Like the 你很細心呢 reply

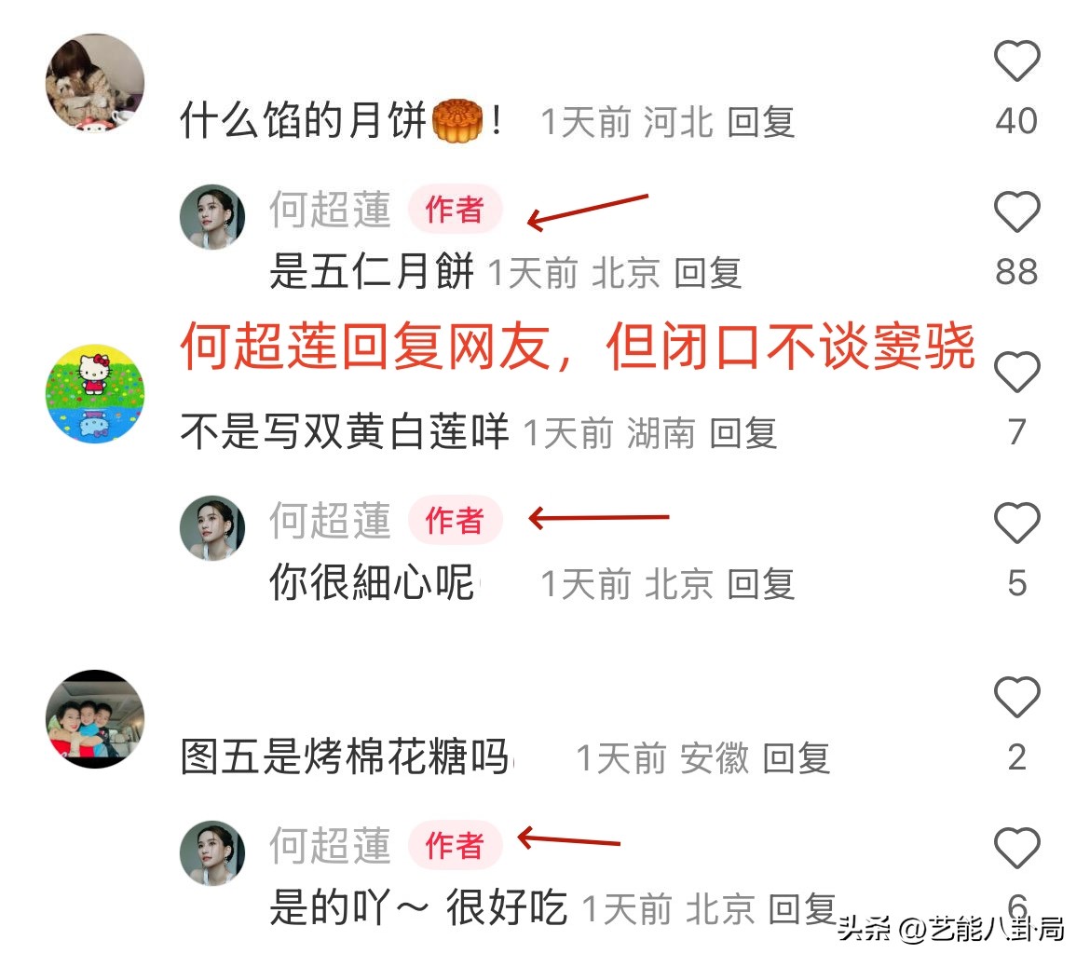[x=1017, y=523]
